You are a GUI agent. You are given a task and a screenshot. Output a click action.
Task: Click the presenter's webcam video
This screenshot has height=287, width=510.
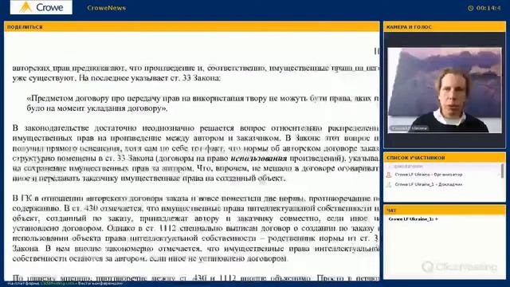tap(445, 90)
